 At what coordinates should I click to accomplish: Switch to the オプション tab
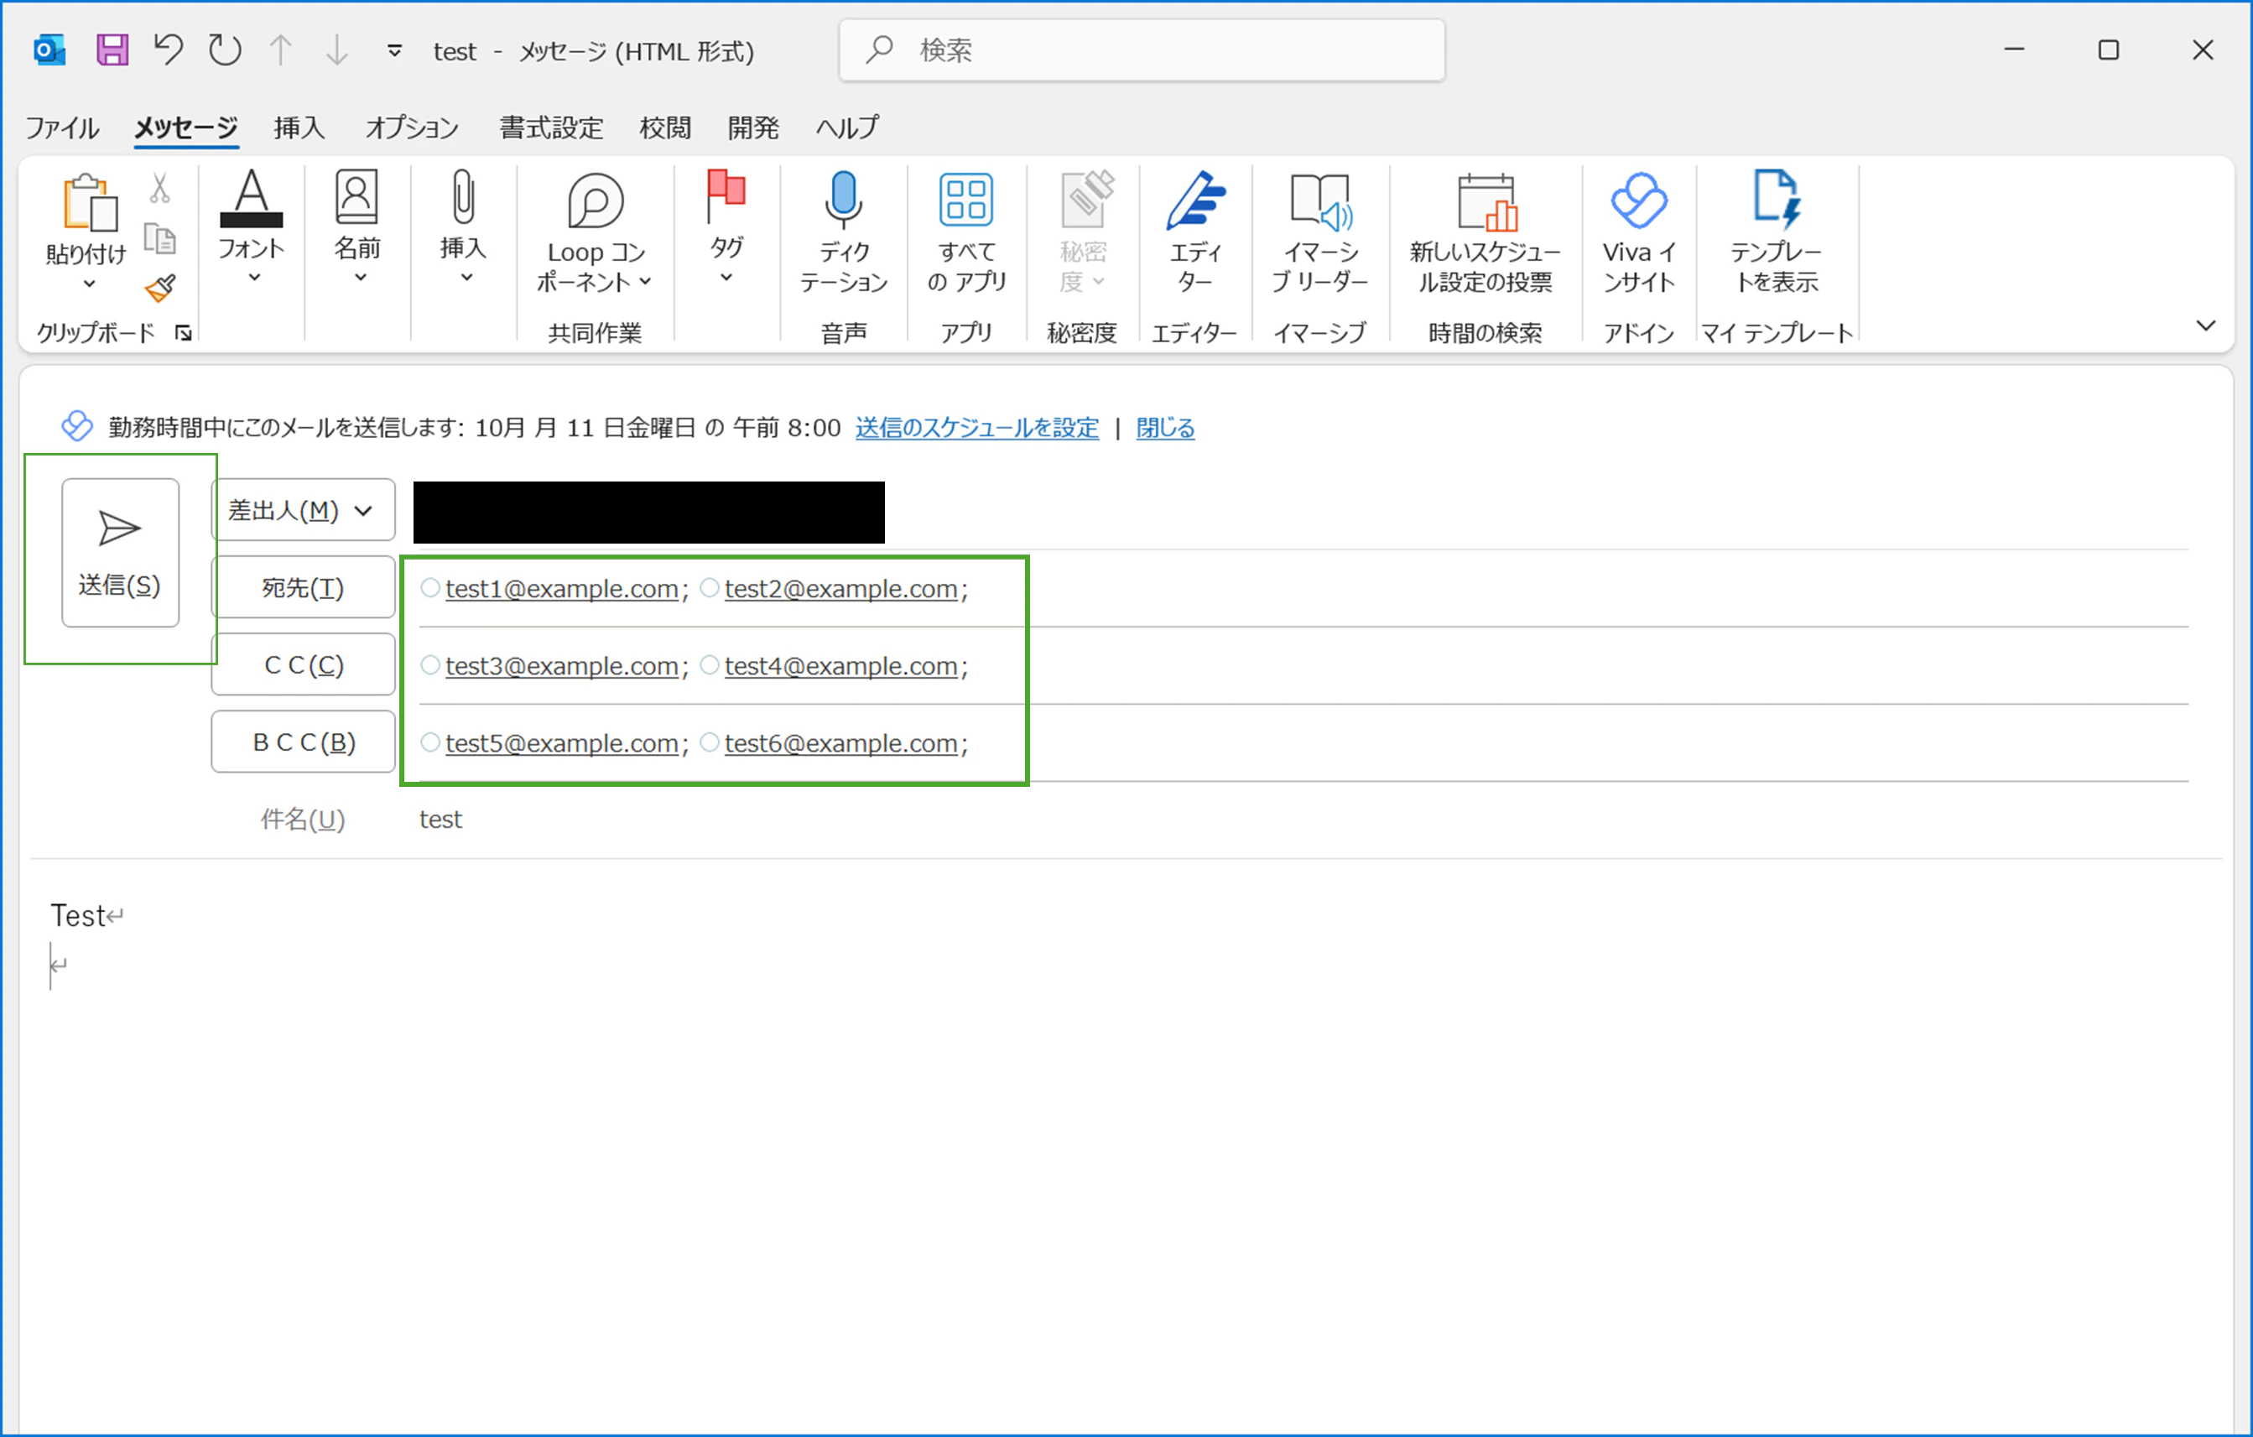(412, 128)
